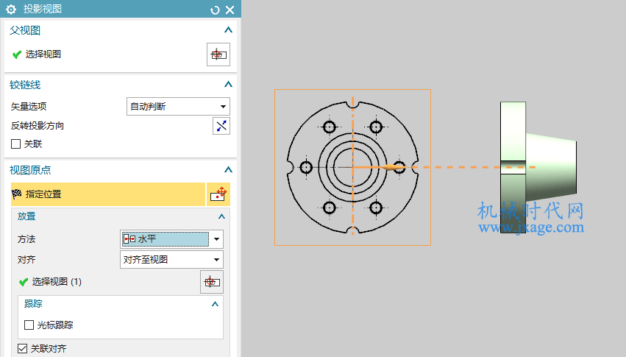Click the 选择视图 (1) row
The image size is (626, 357).
click(57, 282)
